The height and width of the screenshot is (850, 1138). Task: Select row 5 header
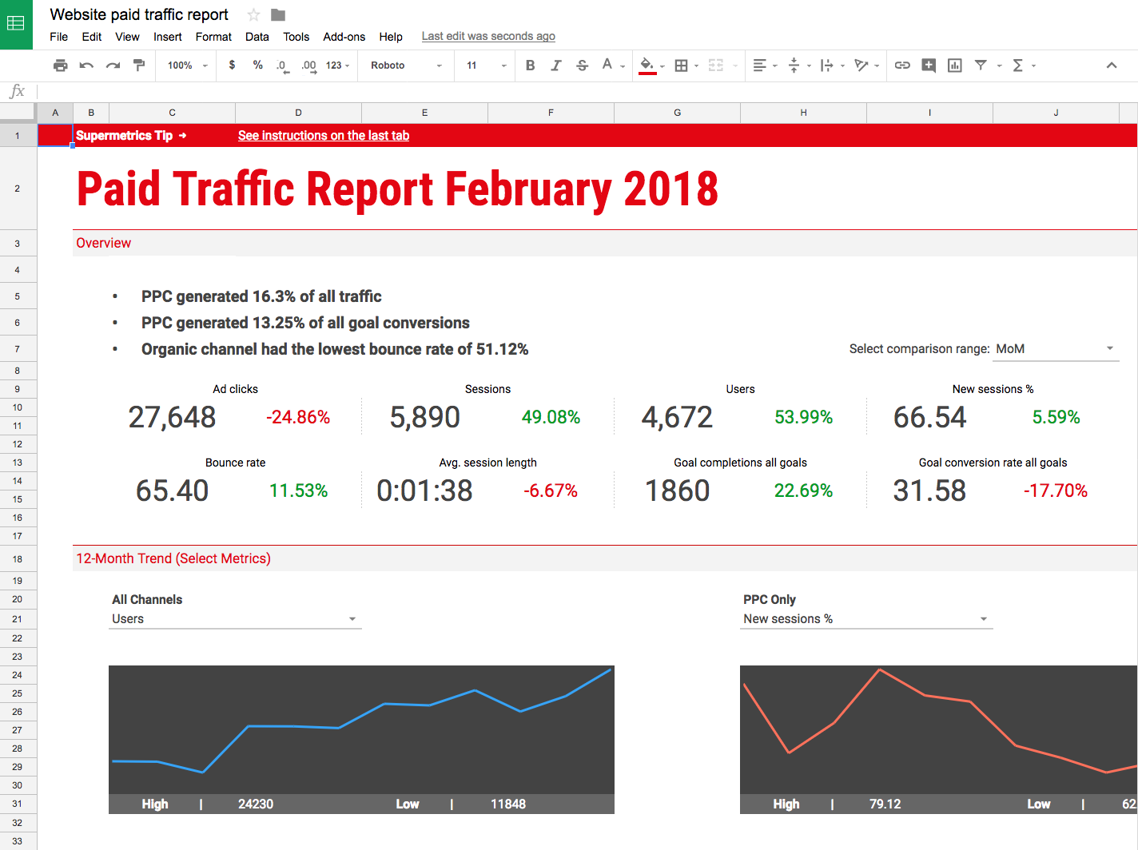[18, 296]
